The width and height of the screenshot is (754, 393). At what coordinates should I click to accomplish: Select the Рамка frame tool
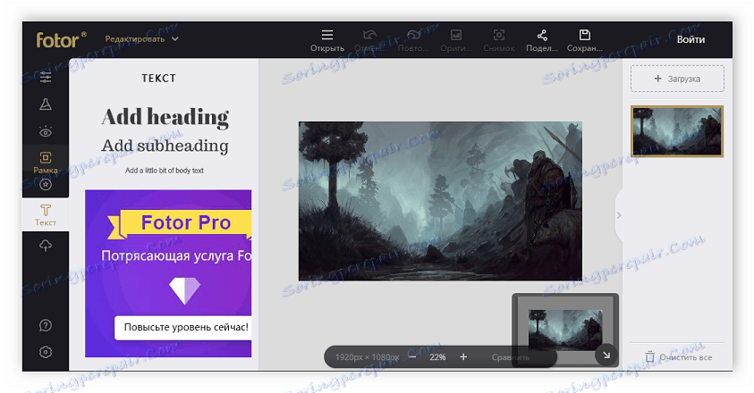tap(46, 162)
